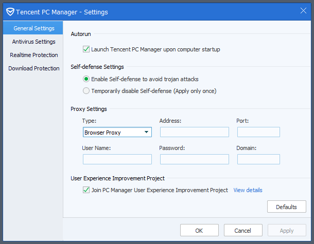Go to Realtime Protection settings
Screen dimensions: 314x244
point(34,55)
